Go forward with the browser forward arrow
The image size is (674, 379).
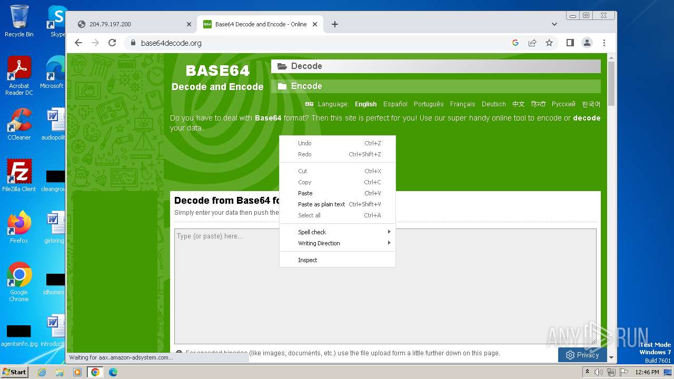95,43
